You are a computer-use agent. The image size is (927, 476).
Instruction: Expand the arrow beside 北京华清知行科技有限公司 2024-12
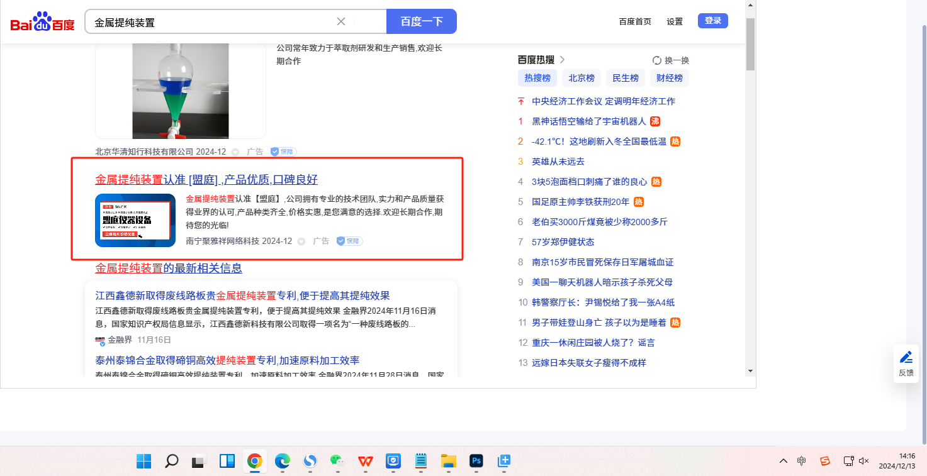235,152
